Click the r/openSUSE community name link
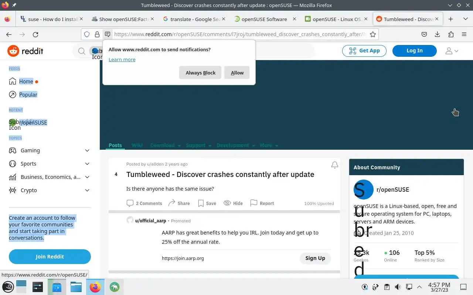Image resolution: width=473 pixels, height=295 pixels. point(393,190)
